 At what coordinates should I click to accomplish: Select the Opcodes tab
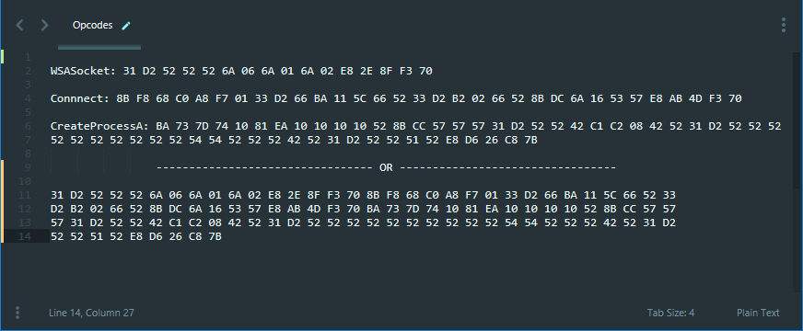(x=93, y=25)
